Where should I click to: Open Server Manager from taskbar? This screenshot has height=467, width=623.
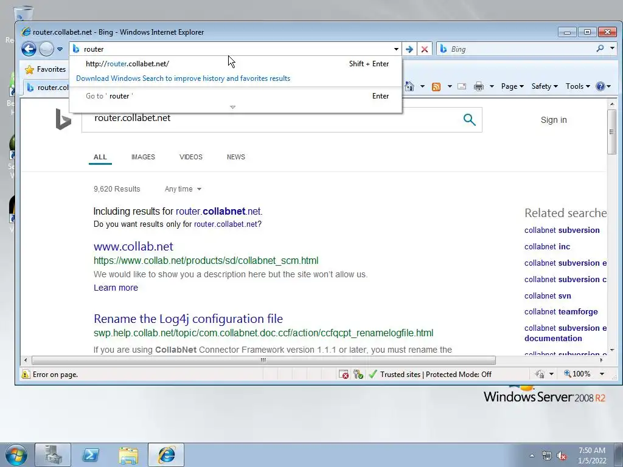(53, 455)
